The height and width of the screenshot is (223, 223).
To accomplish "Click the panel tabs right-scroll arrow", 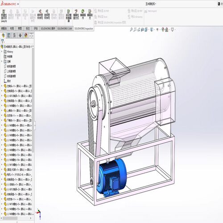I will tap(33, 36).
